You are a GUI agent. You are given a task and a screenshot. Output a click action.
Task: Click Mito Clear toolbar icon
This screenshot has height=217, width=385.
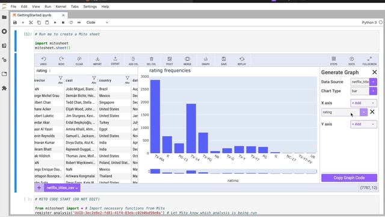click(79, 60)
